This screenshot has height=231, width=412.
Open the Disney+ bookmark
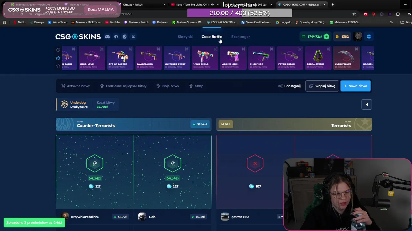click(x=36, y=22)
